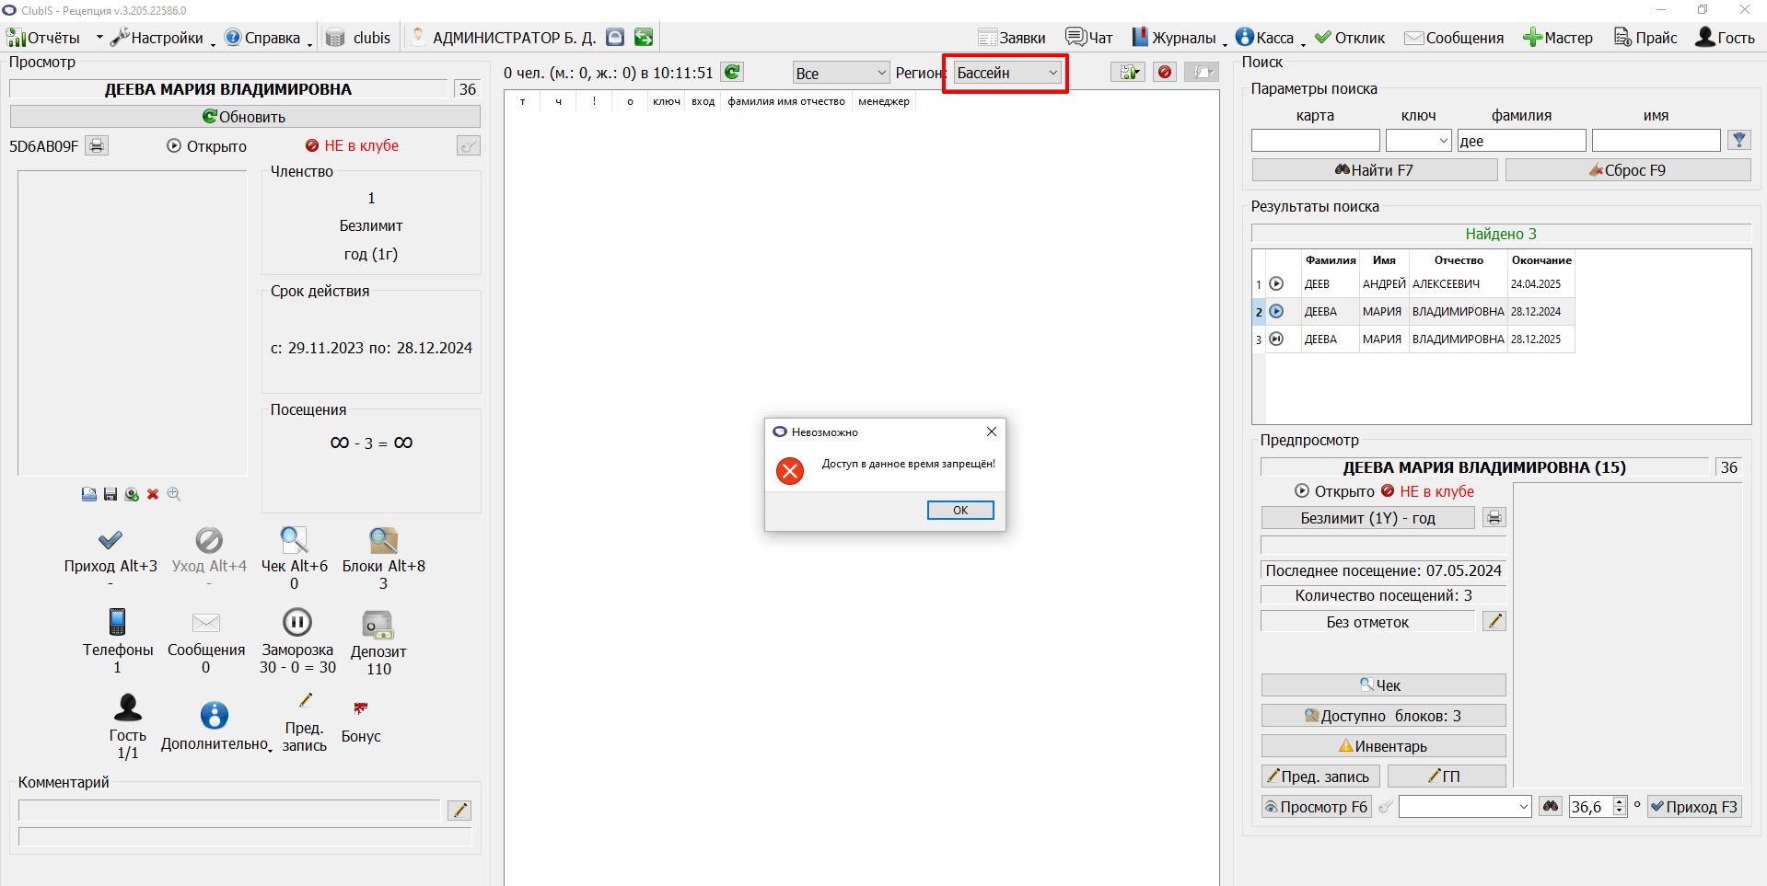Open the Дополнительно info icon
Screen dimensions: 1767x886
pos(215,716)
